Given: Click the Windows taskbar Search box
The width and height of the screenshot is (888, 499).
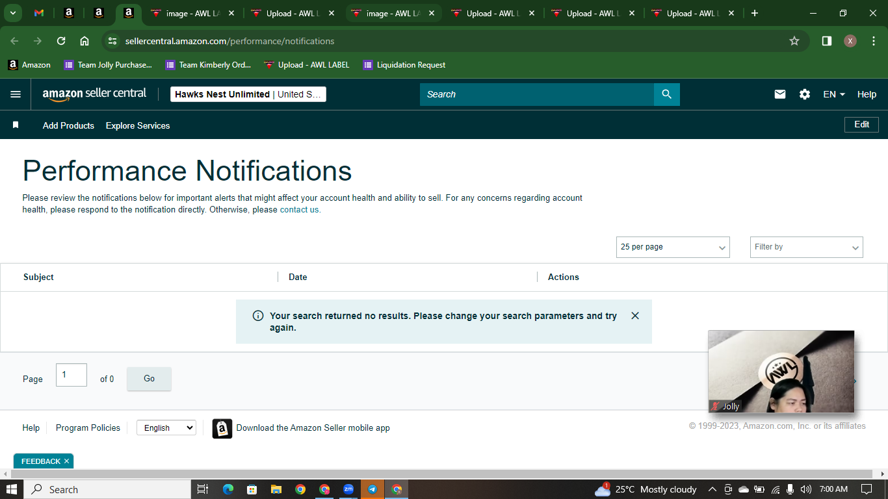Looking at the screenshot, I should click(x=107, y=489).
